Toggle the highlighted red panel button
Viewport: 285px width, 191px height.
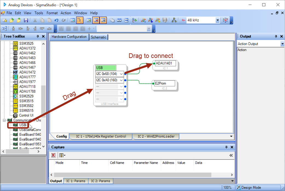tap(96, 20)
